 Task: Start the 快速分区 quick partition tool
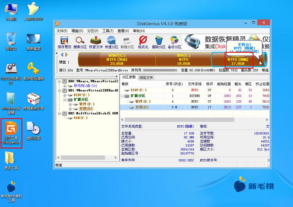(112, 42)
